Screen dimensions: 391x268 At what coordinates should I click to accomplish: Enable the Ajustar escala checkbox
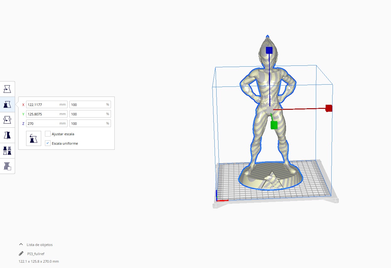(x=48, y=134)
